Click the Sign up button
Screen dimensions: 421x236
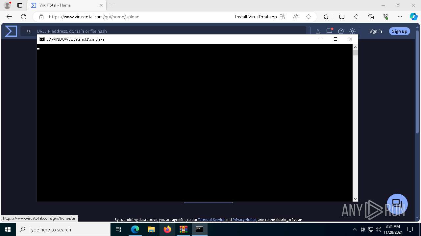[399, 31]
